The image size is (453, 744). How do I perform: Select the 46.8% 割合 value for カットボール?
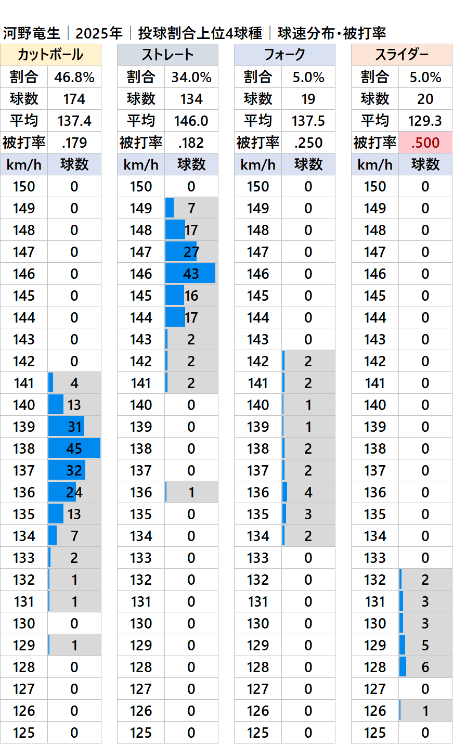74,78
